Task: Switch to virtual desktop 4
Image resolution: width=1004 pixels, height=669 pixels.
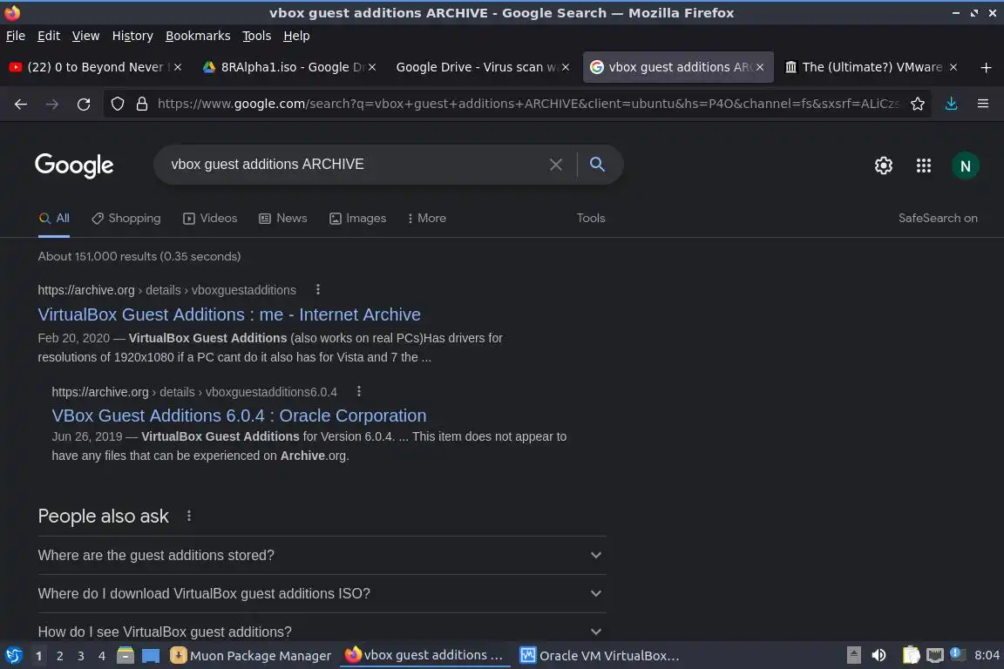Action: tap(102, 656)
